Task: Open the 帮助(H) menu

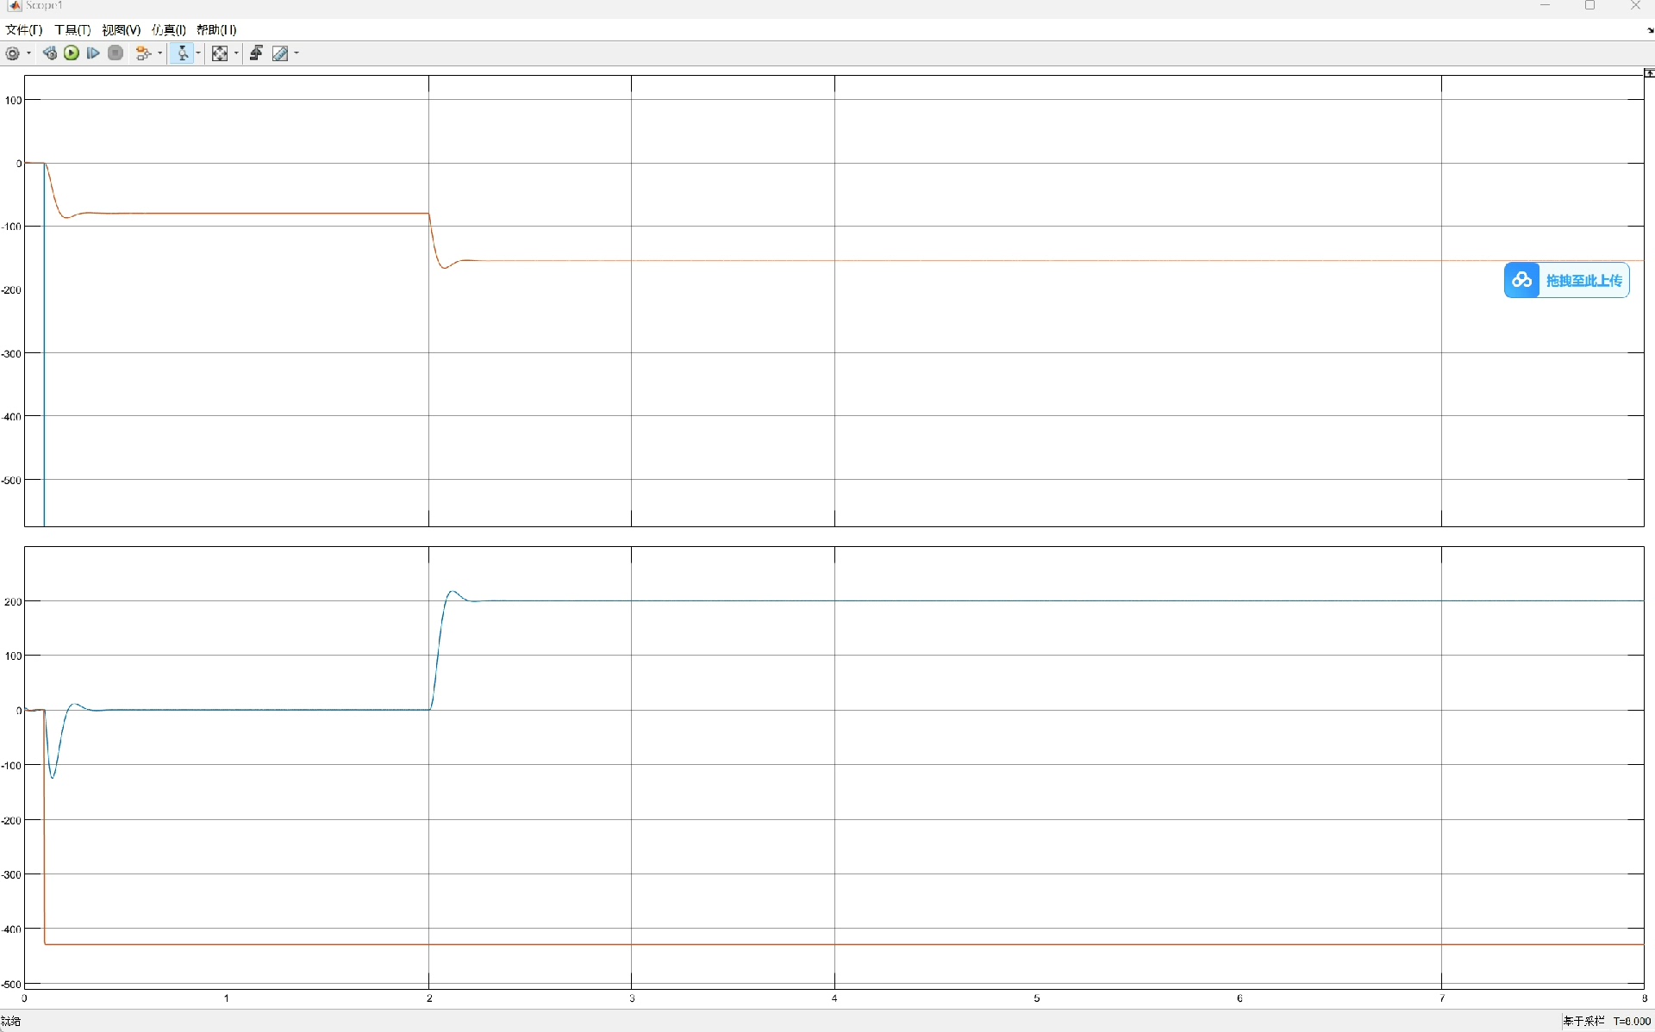Action: (x=216, y=29)
